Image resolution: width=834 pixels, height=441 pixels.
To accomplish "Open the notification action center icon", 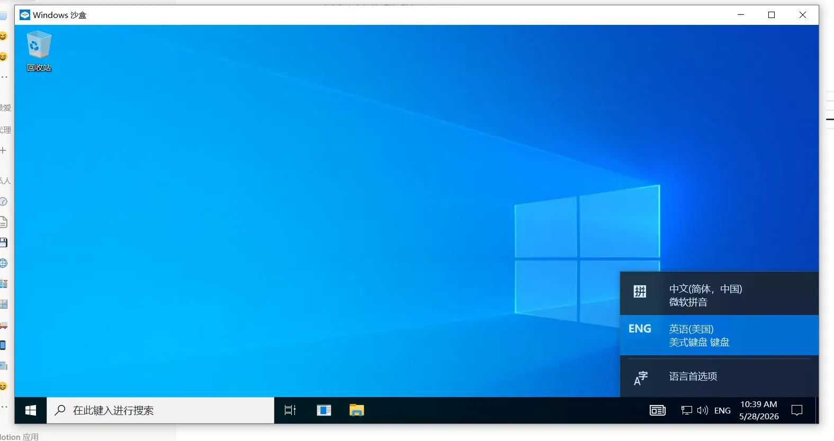I will point(797,410).
